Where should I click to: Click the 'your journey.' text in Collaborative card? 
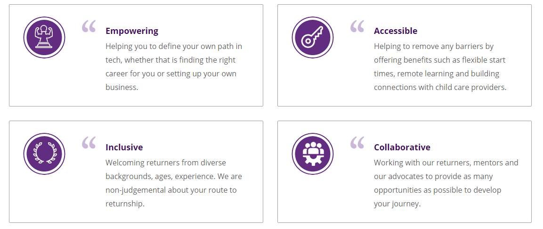(397, 204)
